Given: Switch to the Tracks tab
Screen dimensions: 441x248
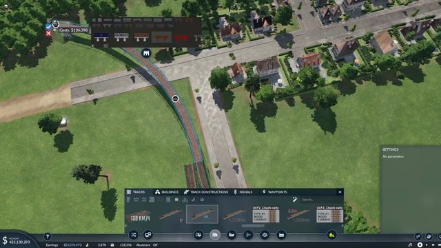Looking at the screenshot, I should pos(136,192).
